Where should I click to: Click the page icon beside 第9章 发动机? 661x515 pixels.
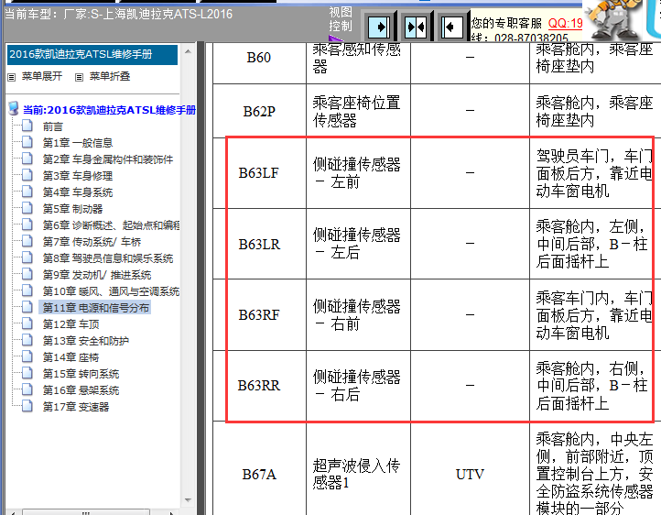(27, 274)
